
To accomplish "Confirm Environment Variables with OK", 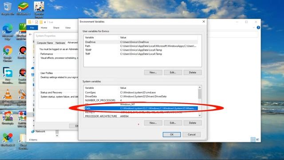I will (x=172, y=134).
